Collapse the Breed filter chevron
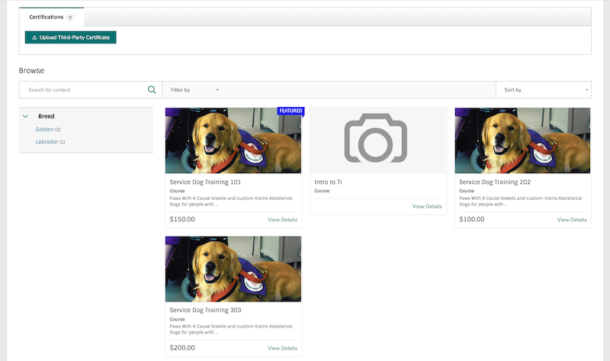610x361 pixels. point(26,116)
